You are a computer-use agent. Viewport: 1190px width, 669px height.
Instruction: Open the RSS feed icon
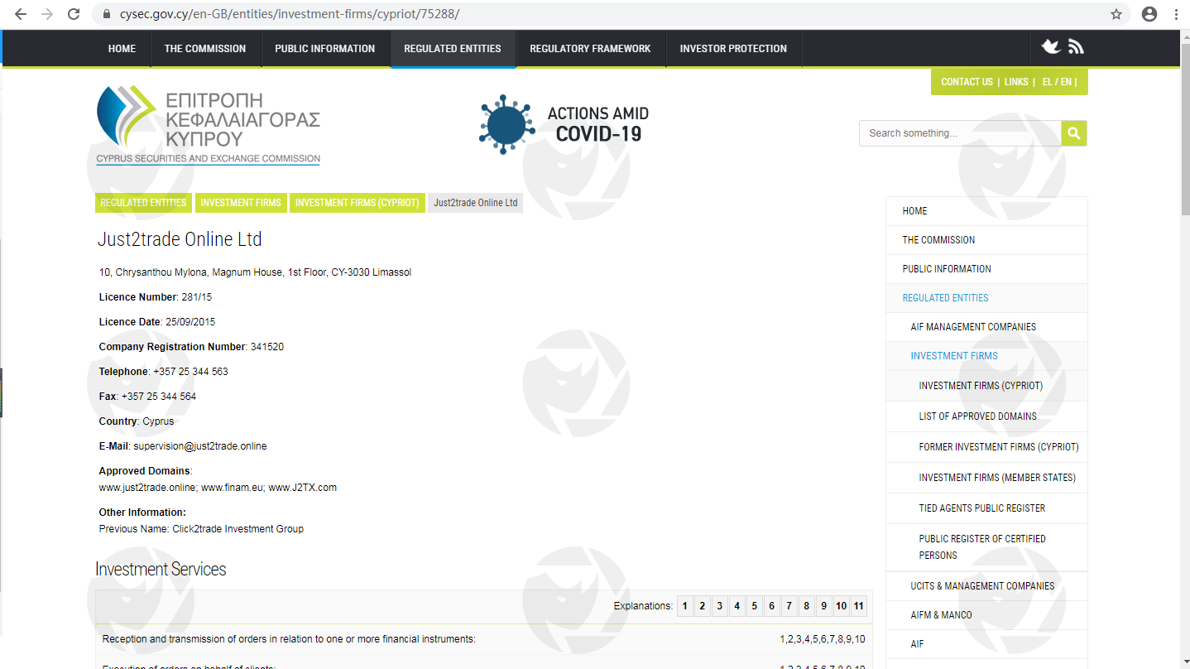1076,47
